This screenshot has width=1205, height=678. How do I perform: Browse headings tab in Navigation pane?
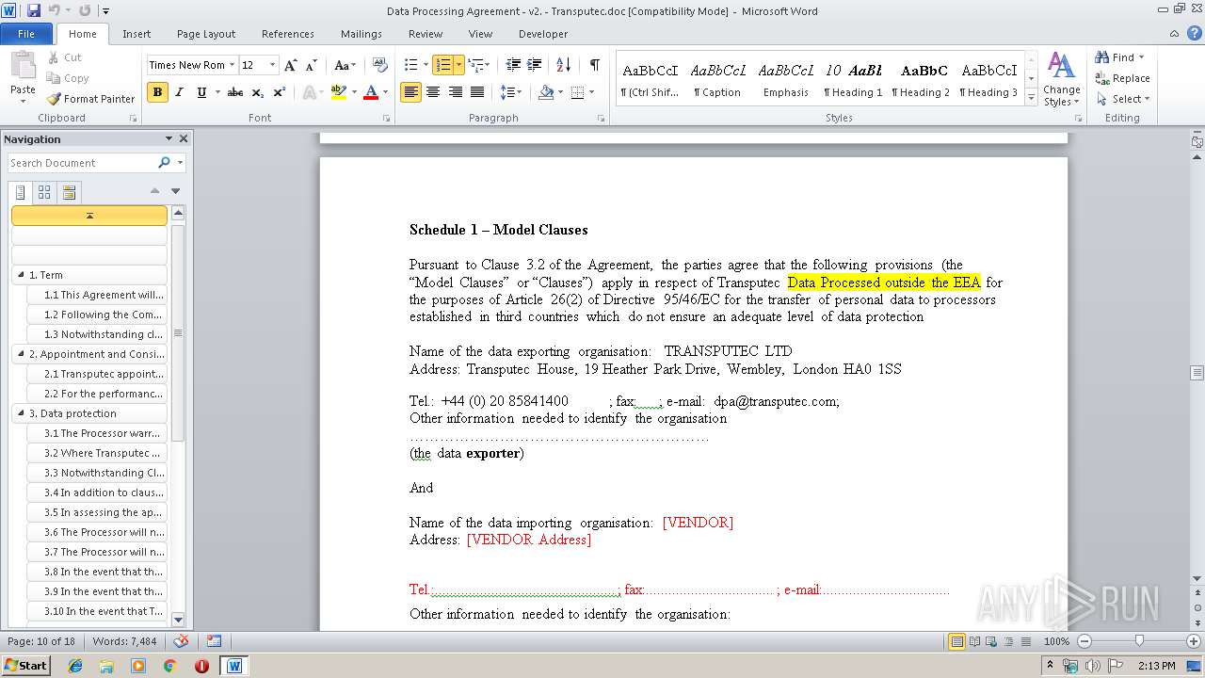coord(21,192)
